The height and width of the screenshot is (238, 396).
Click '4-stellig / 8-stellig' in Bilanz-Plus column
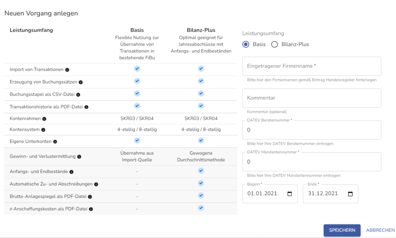click(x=201, y=130)
